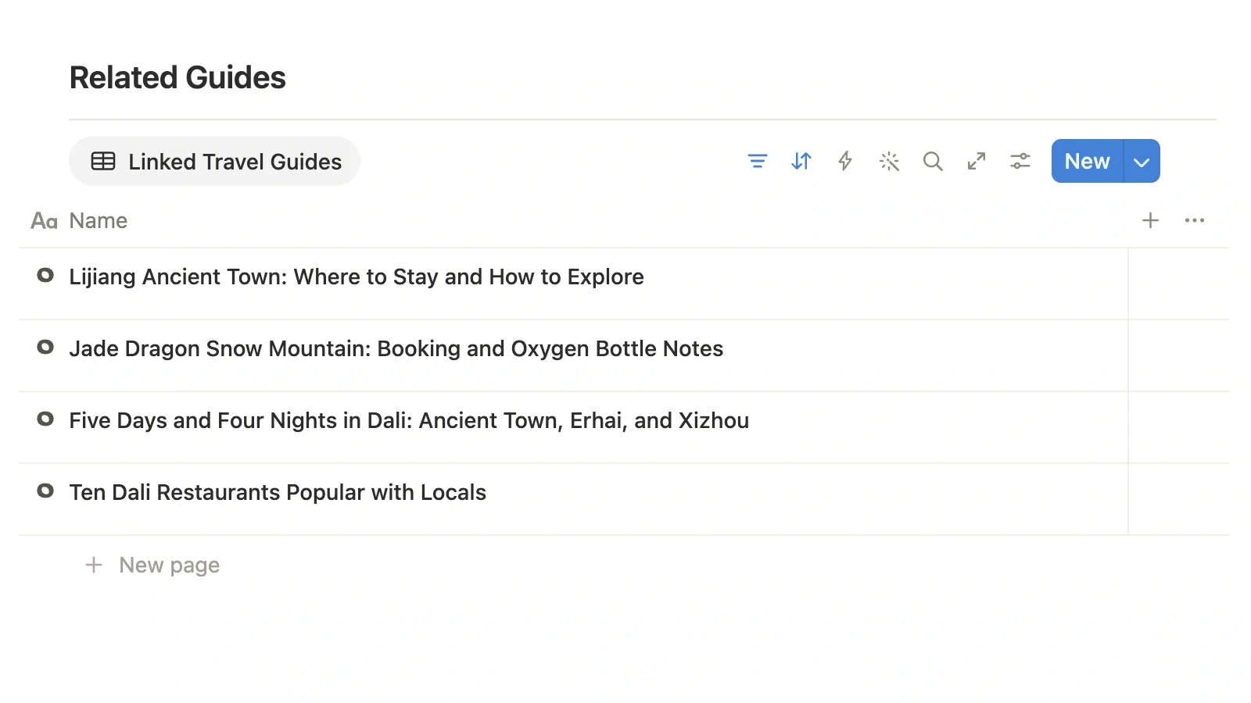Click the Related Guides heading

[177, 77]
